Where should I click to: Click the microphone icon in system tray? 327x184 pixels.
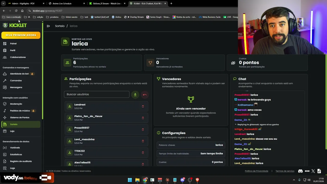click(299, 180)
